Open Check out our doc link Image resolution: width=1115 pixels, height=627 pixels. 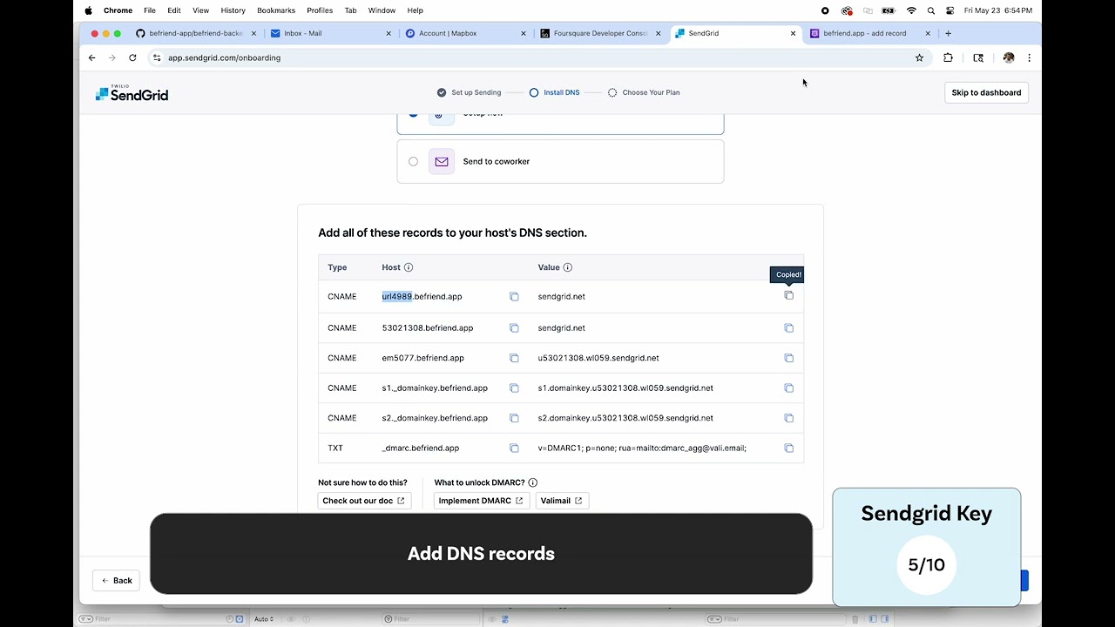(x=364, y=501)
